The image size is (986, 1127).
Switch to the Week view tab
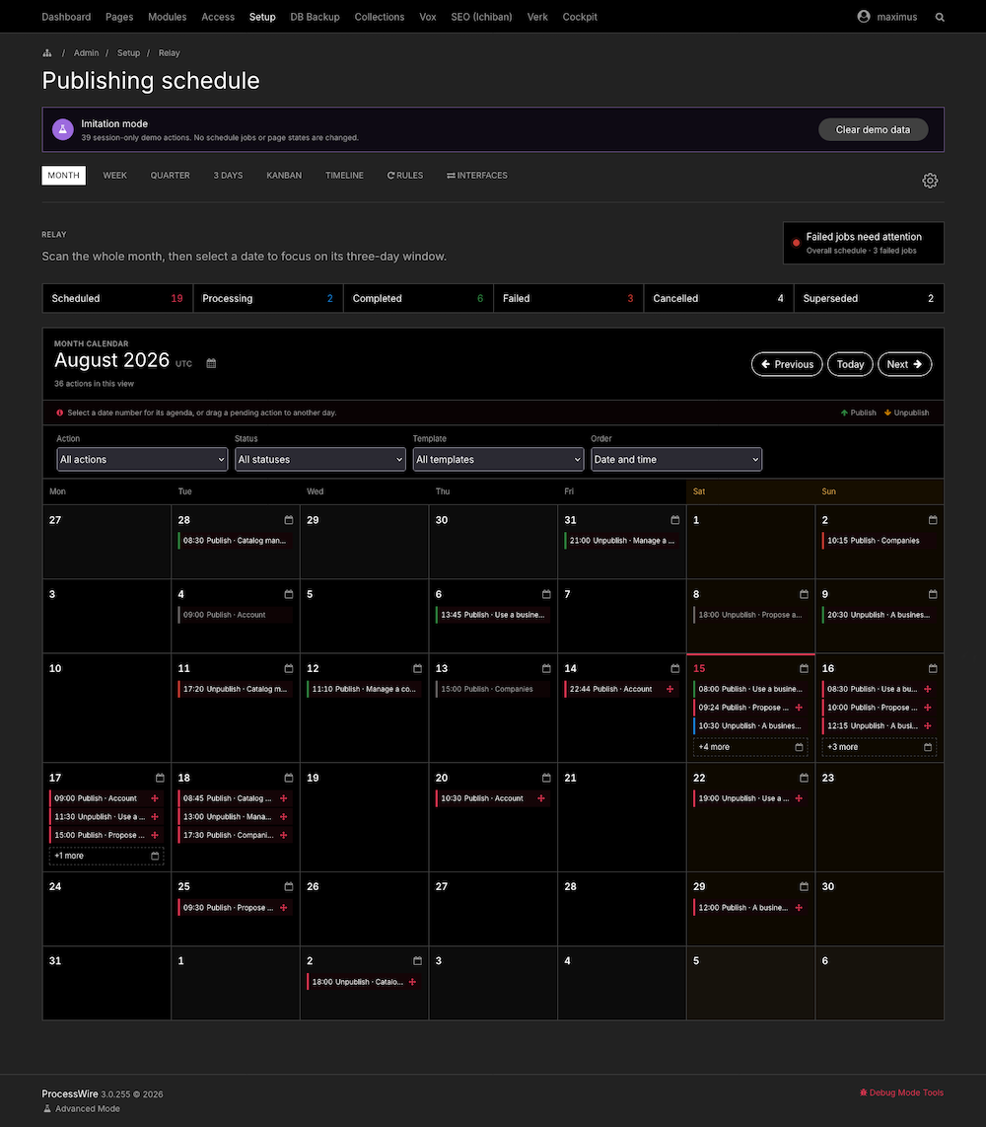[115, 176]
